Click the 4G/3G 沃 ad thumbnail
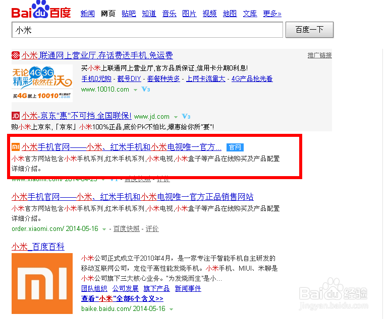The height and width of the screenshot is (319, 390). pos(42,83)
